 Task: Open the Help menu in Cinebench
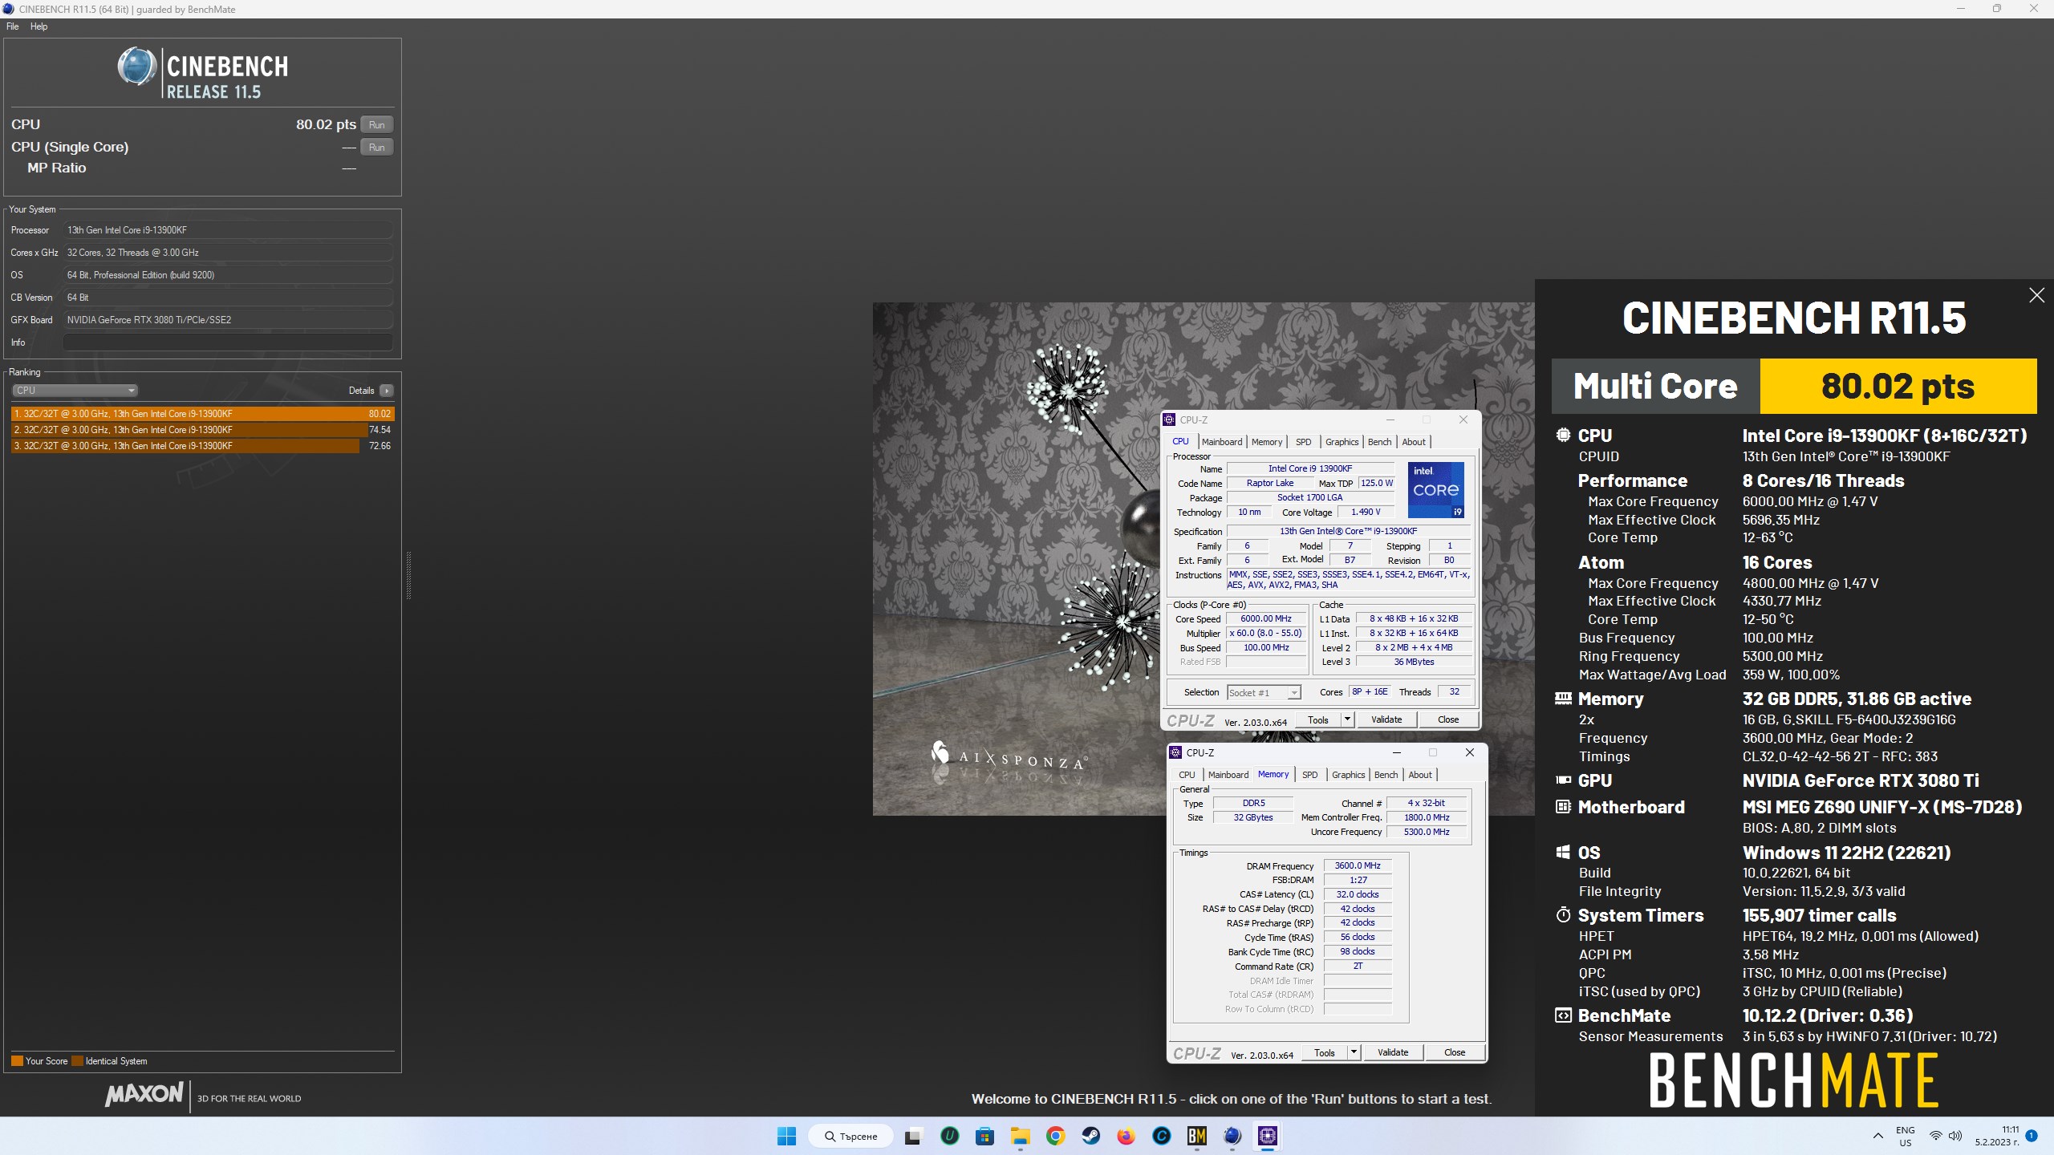39,26
